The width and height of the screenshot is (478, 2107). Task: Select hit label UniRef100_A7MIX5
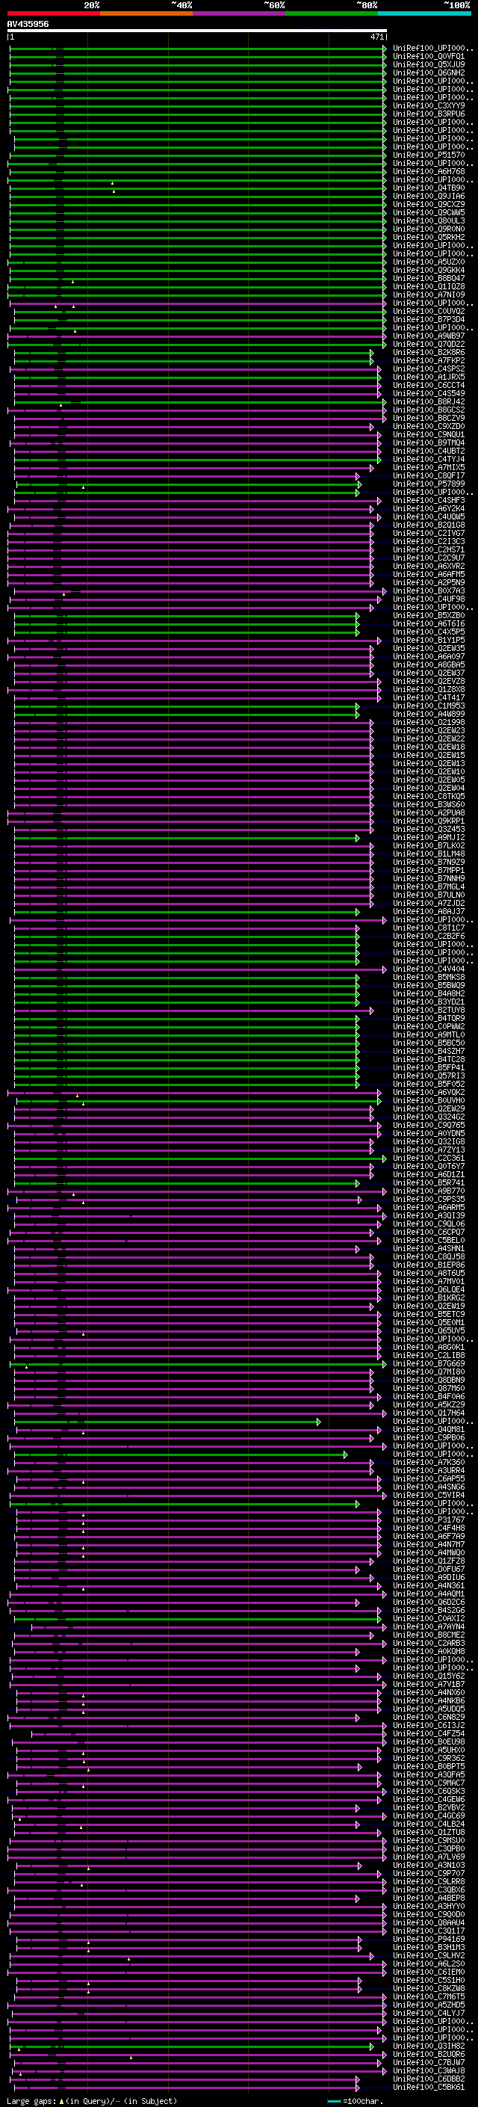[x=429, y=467]
